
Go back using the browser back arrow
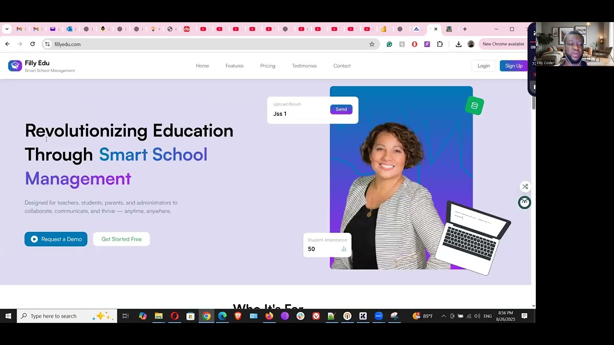point(7,44)
